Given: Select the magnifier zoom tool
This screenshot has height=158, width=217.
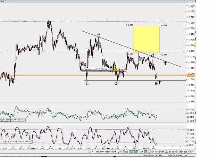Looking at the screenshot, I should pyautogui.click(x=150, y=152).
